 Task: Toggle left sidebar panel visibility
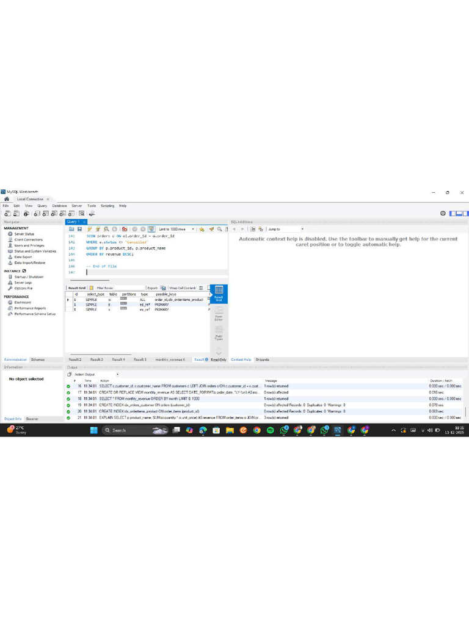(453, 213)
